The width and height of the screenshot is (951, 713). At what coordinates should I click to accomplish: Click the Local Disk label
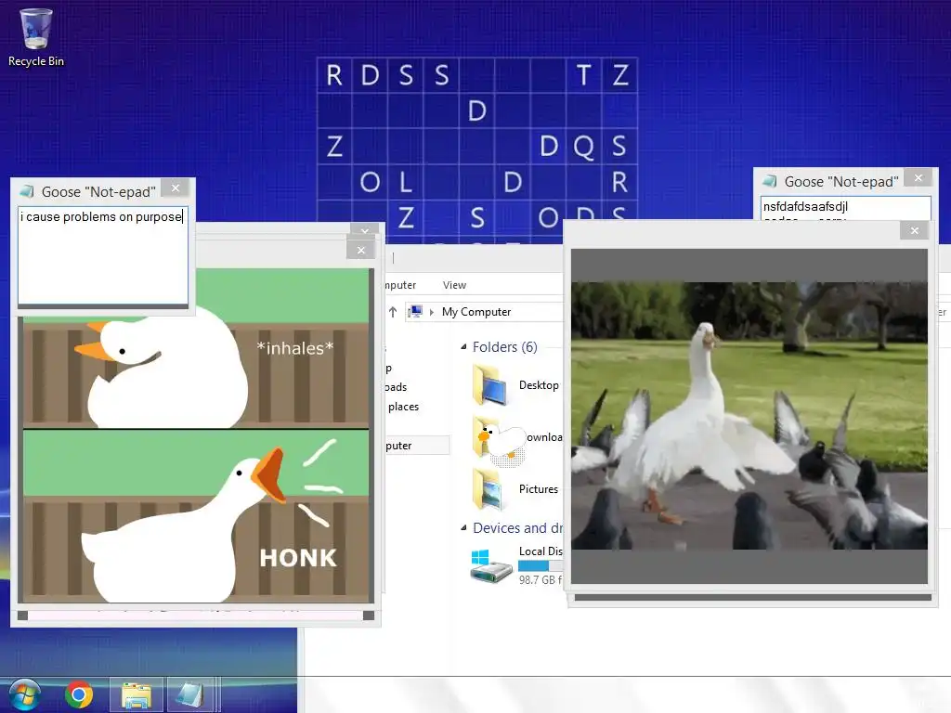tap(541, 551)
